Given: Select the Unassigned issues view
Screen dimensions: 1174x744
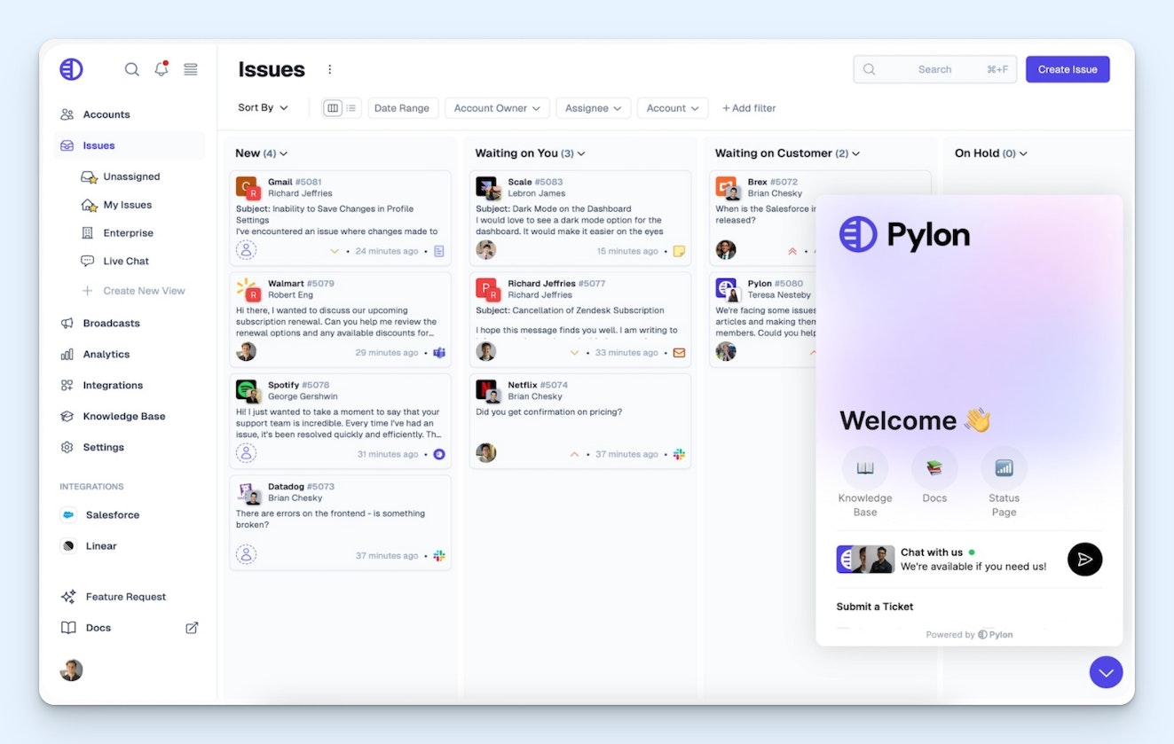Looking at the screenshot, I should point(131,176).
